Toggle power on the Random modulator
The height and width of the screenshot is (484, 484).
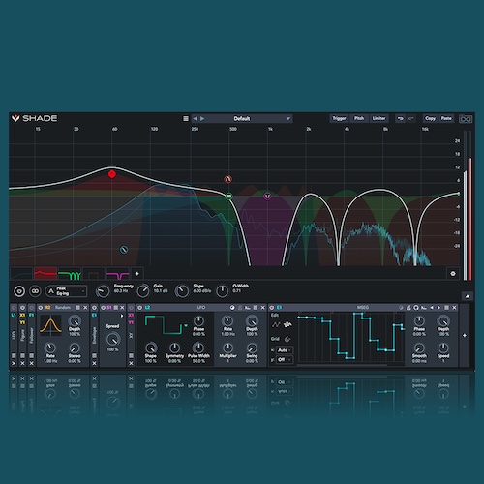coord(41,308)
